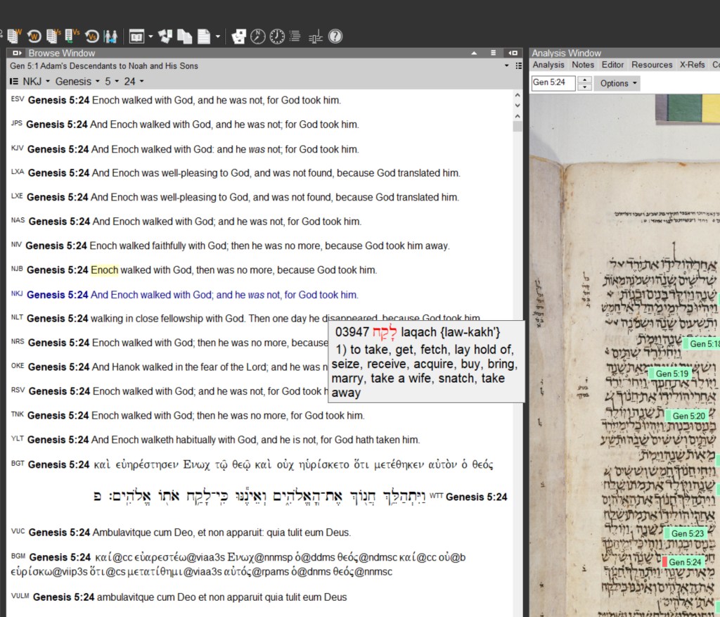Toggle browse mode icon left of NKJ
The height and width of the screenshot is (617, 720).
[x=14, y=82]
